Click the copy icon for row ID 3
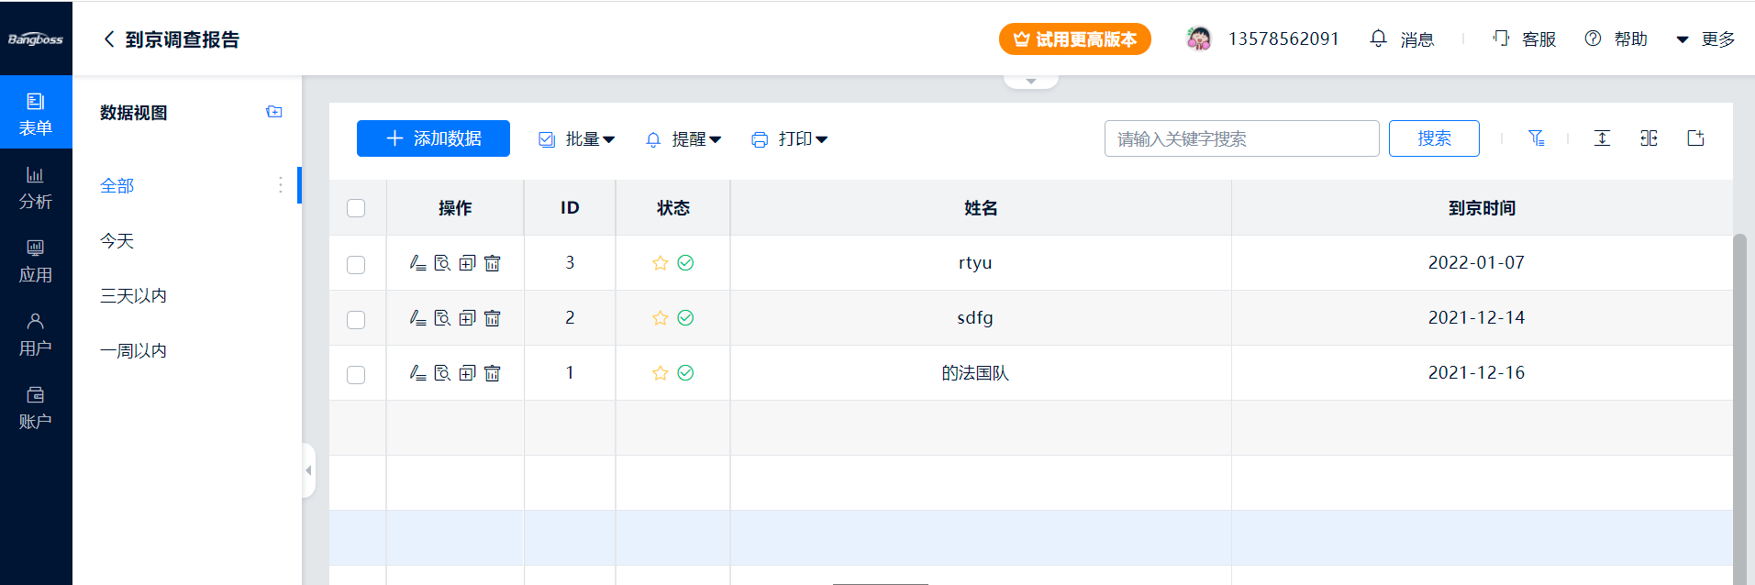1755x585 pixels. click(467, 263)
